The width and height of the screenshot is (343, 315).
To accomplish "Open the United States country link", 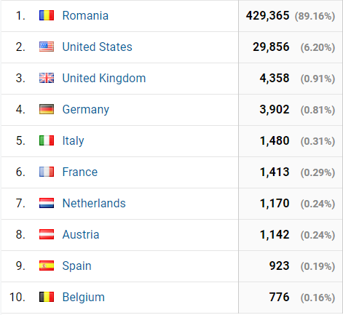I will click(x=98, y=47).
